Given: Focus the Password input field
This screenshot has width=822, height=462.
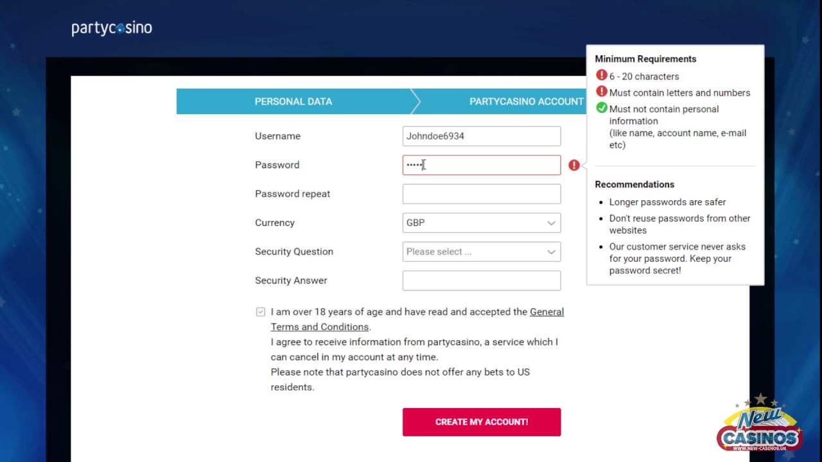Looking at the screenshot, I should coord(481,165).
